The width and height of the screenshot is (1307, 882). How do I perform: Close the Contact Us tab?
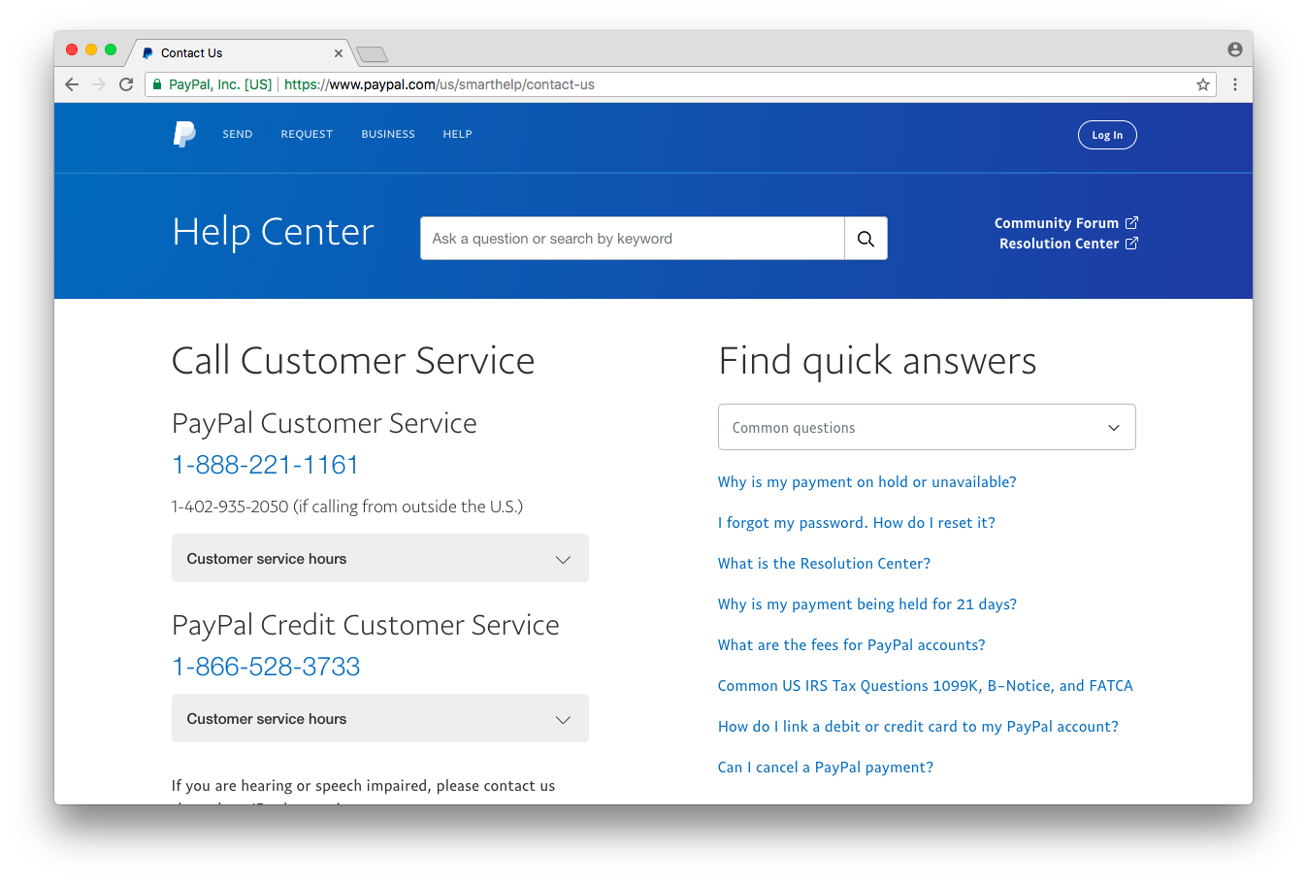click(x=339, y=53)
